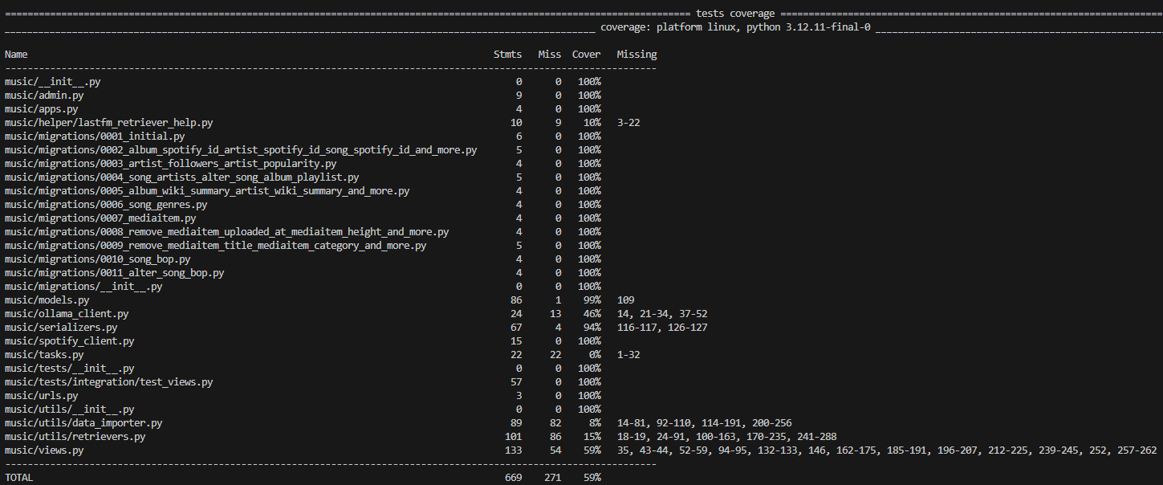
Task: Click the 'TOTAL' row label
Action: 19,477
